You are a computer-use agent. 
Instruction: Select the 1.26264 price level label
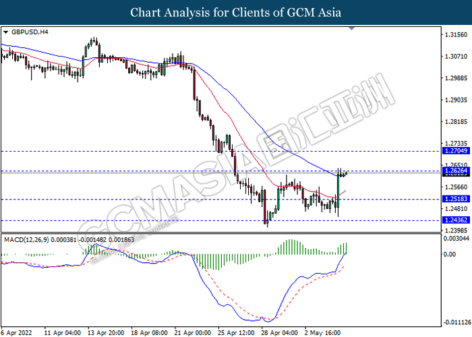point(456,171)
